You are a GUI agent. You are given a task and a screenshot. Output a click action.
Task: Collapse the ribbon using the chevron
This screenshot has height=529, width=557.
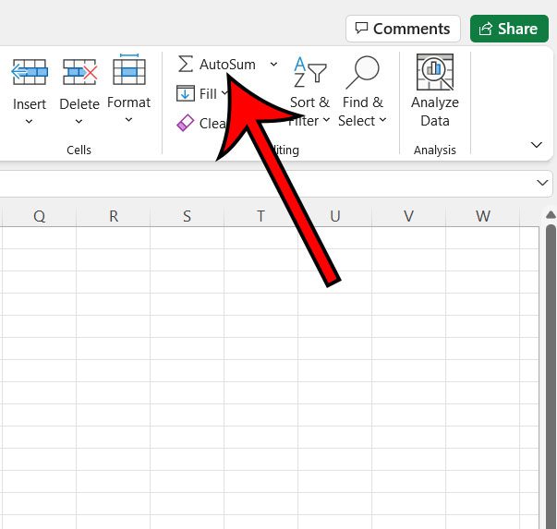click(537, 145)
